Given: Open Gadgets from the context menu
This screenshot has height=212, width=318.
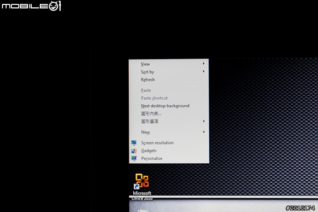Looking at the screenshot, I should click(x=169, y=150).
